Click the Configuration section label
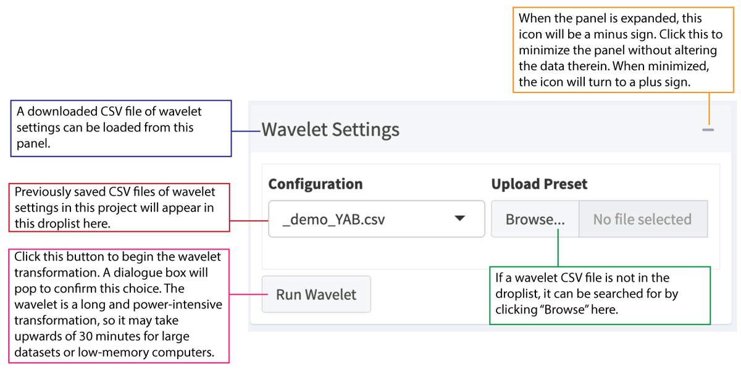The image size is (741, 370). click(x=315, y=184)
